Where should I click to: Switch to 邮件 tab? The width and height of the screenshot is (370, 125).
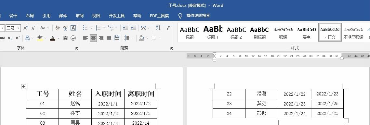pos(63,16)
